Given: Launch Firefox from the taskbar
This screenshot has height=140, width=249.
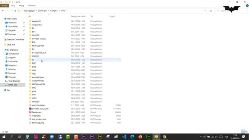Looking at the screenshot, I should point(140,136).
